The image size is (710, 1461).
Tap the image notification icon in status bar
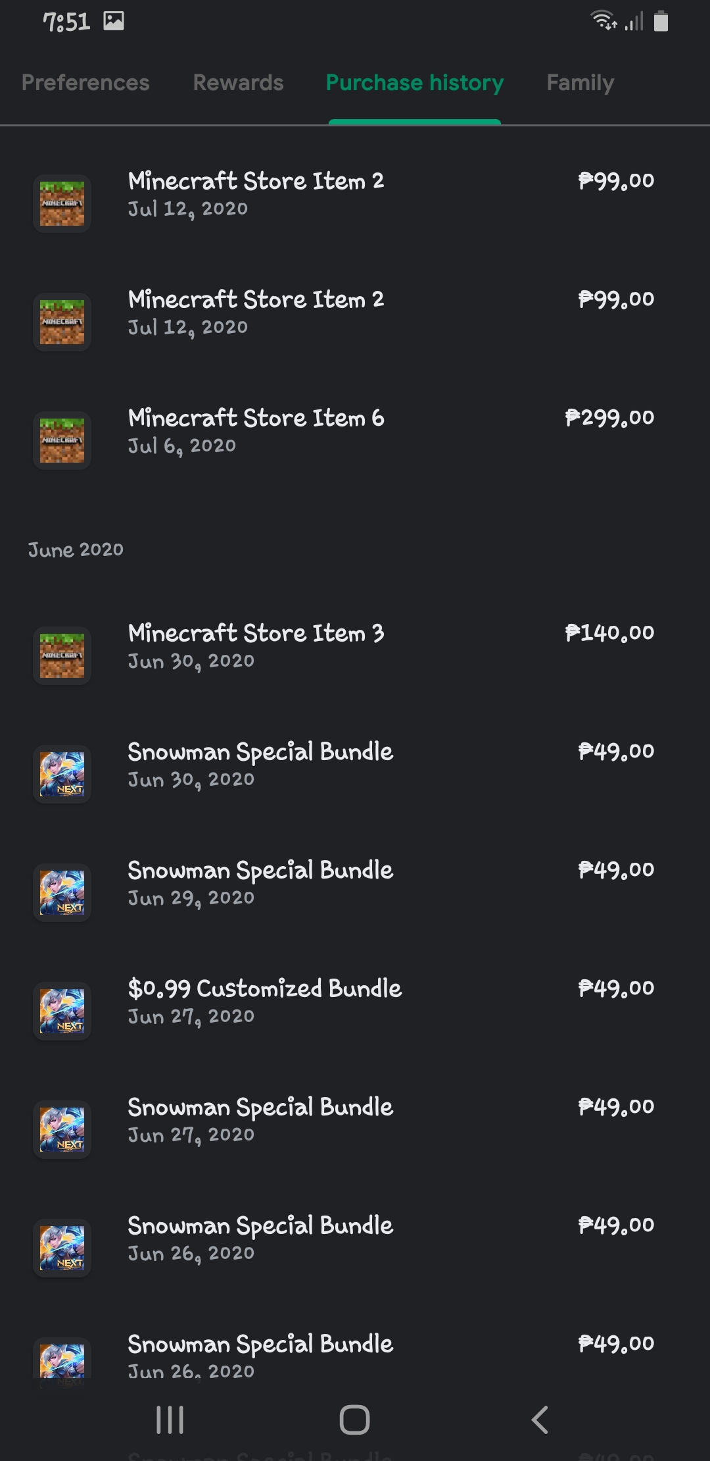[x=114, y=22]
